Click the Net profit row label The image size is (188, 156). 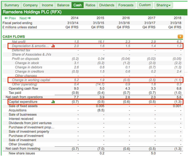click(19, 42)
